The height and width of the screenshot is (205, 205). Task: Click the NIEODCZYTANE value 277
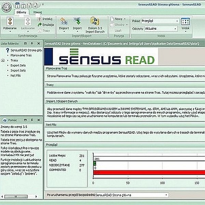pyautogui.click(x=82, y=165)
